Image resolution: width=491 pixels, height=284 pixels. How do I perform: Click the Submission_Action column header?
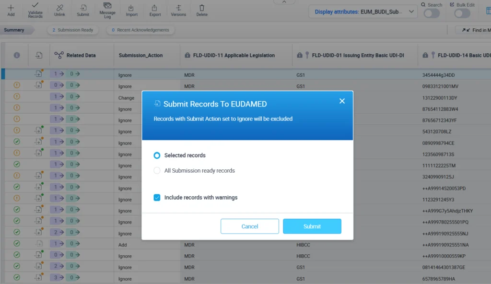(x=140, y=55)
